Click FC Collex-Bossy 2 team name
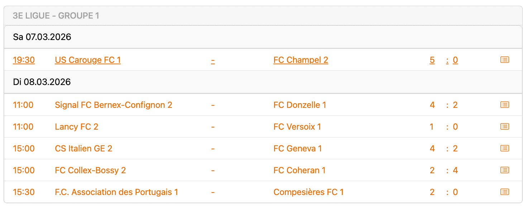 tap(90, 170)
